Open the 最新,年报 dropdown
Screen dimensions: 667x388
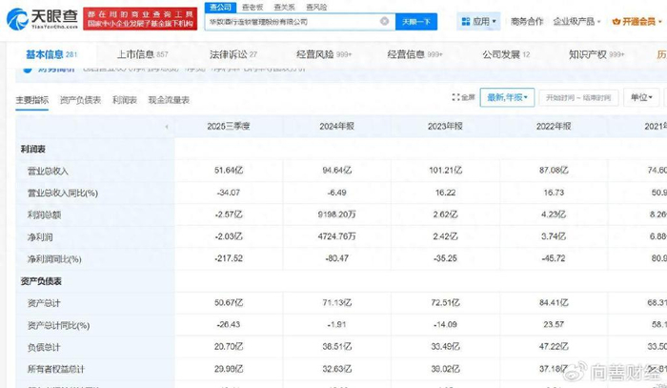pos(507,97)
